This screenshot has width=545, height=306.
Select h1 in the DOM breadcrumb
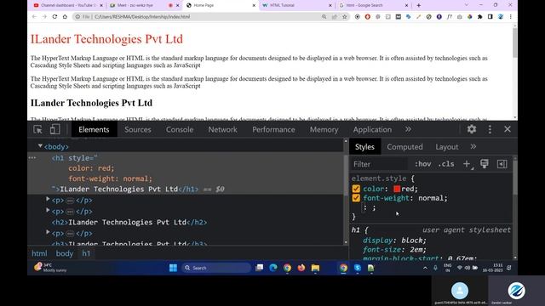86,253
